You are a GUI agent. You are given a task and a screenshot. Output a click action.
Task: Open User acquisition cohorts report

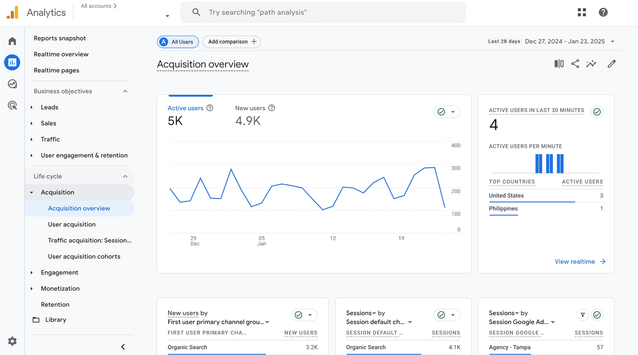point(84,256)
